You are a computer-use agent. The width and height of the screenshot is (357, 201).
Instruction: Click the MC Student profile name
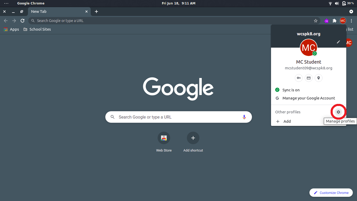(309, 62)
